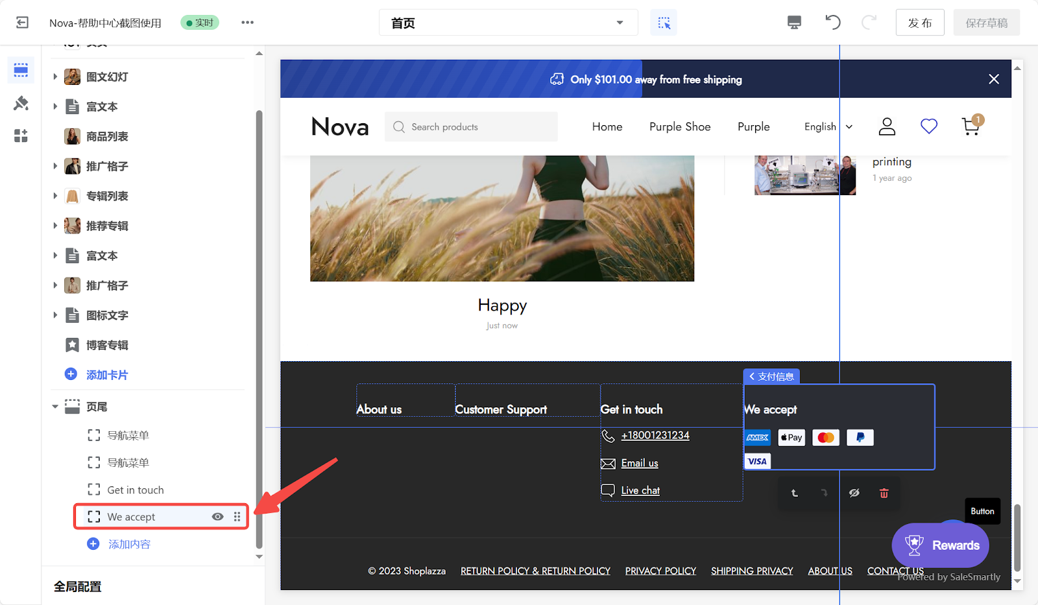The image size is (1038, 605).
Task: Open the 首页 page selector dropdown
Action: [509, 23]
